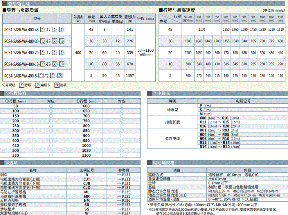Click cable code "S (3m)"

[205, 110]
